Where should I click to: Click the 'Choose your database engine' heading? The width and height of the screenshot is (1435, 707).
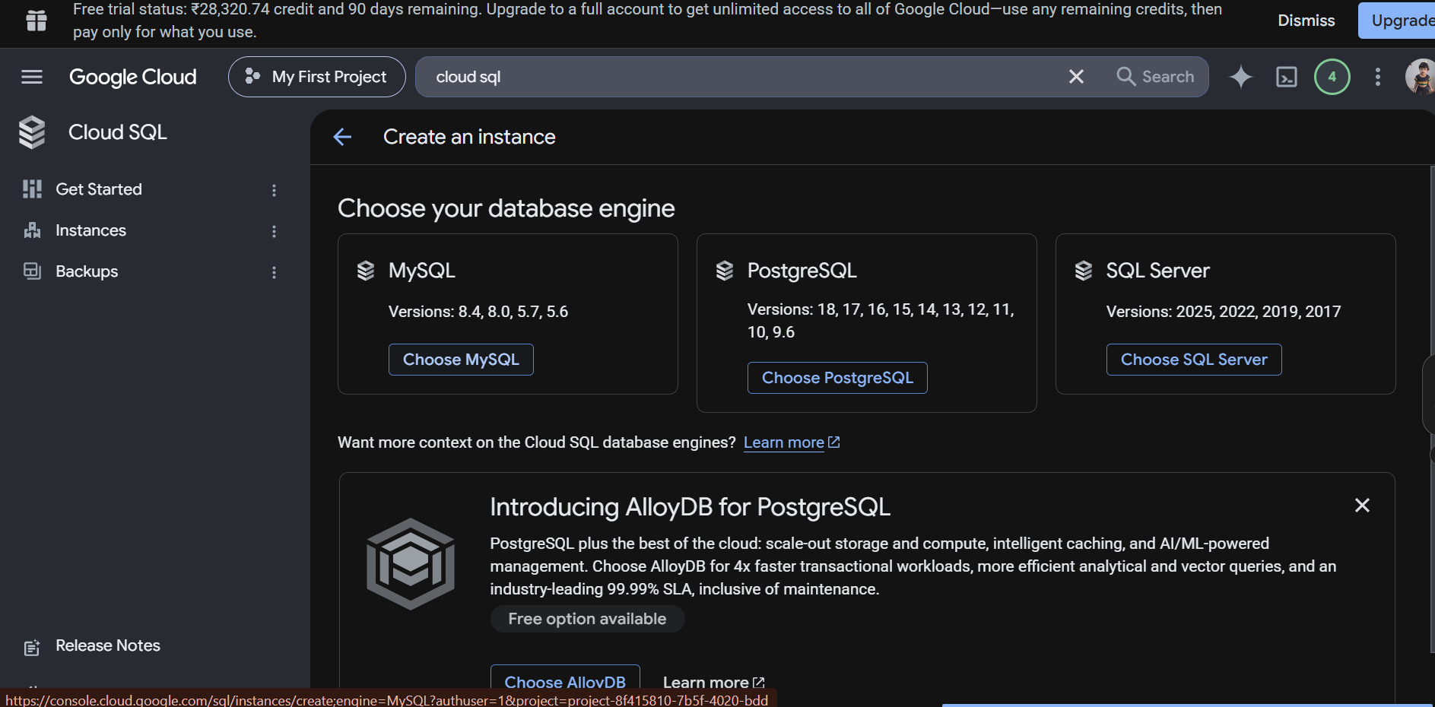506,208
